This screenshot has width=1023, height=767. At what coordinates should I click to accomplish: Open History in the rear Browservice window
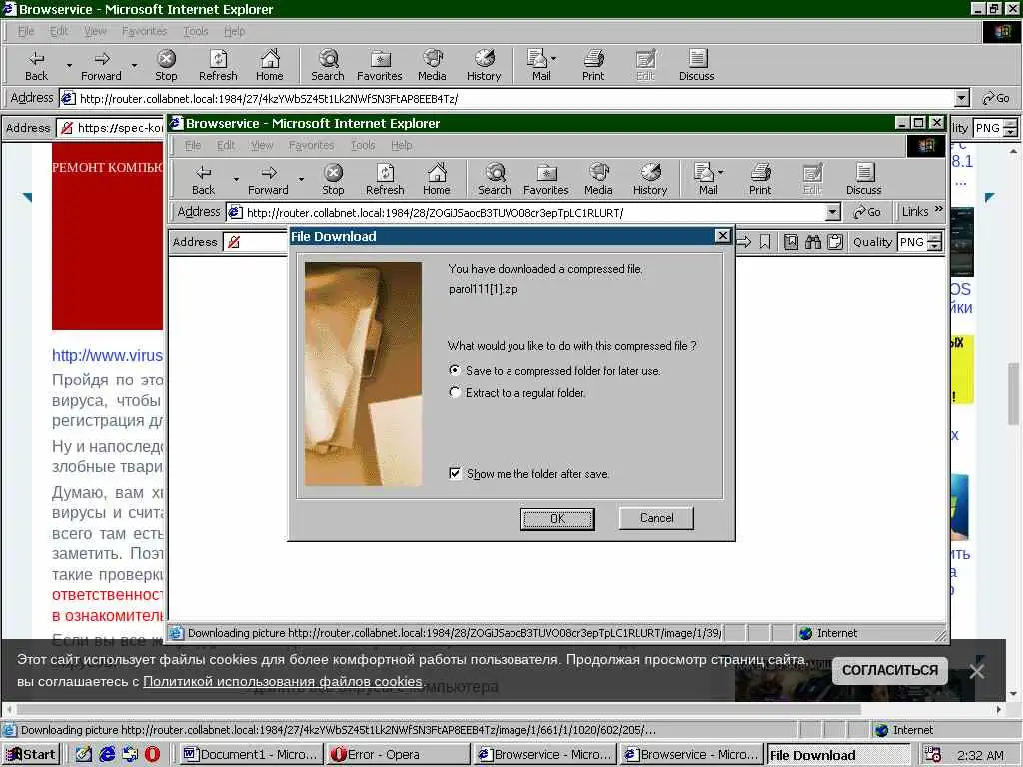pyautogui.click(x=484, y=65)
